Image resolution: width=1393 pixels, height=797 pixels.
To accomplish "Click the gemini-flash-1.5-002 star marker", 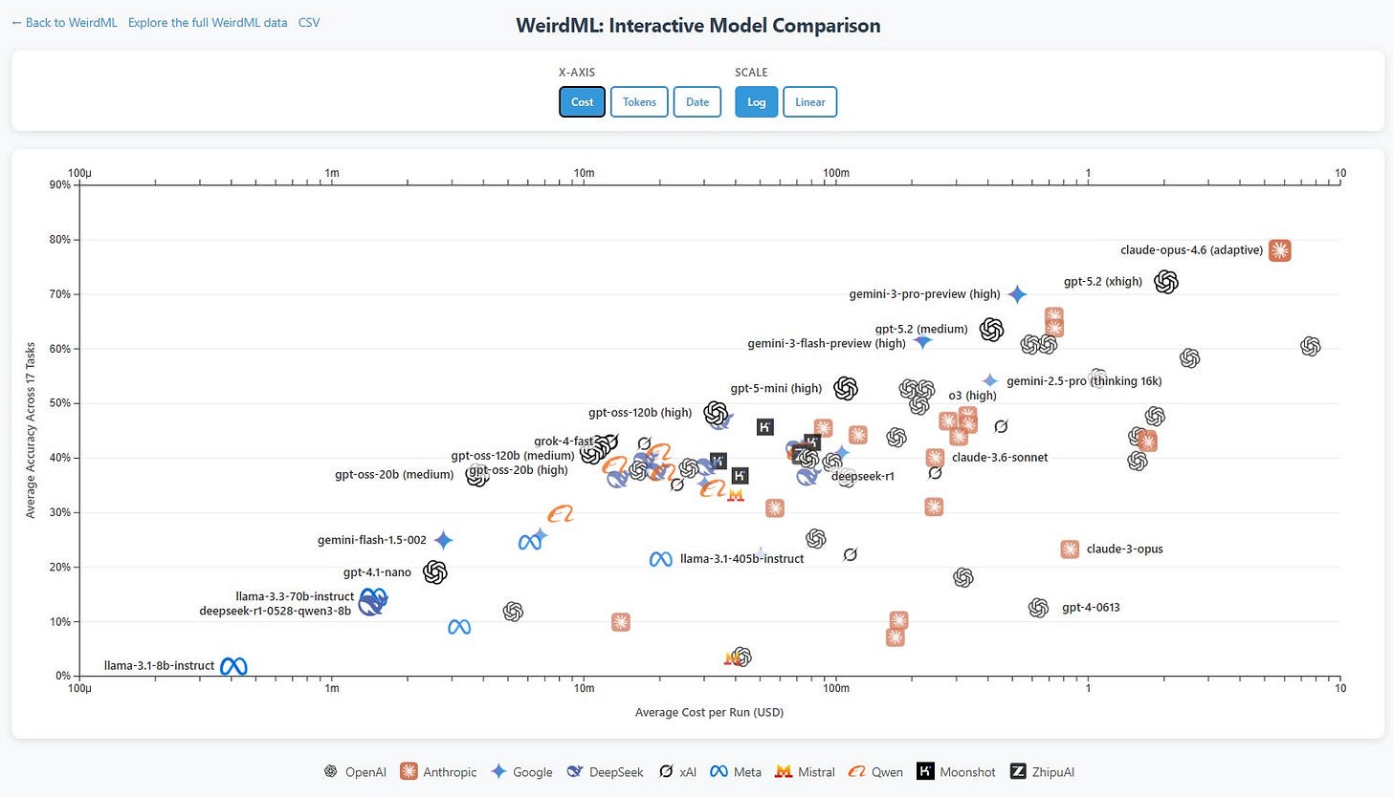I will coord(443,540).
